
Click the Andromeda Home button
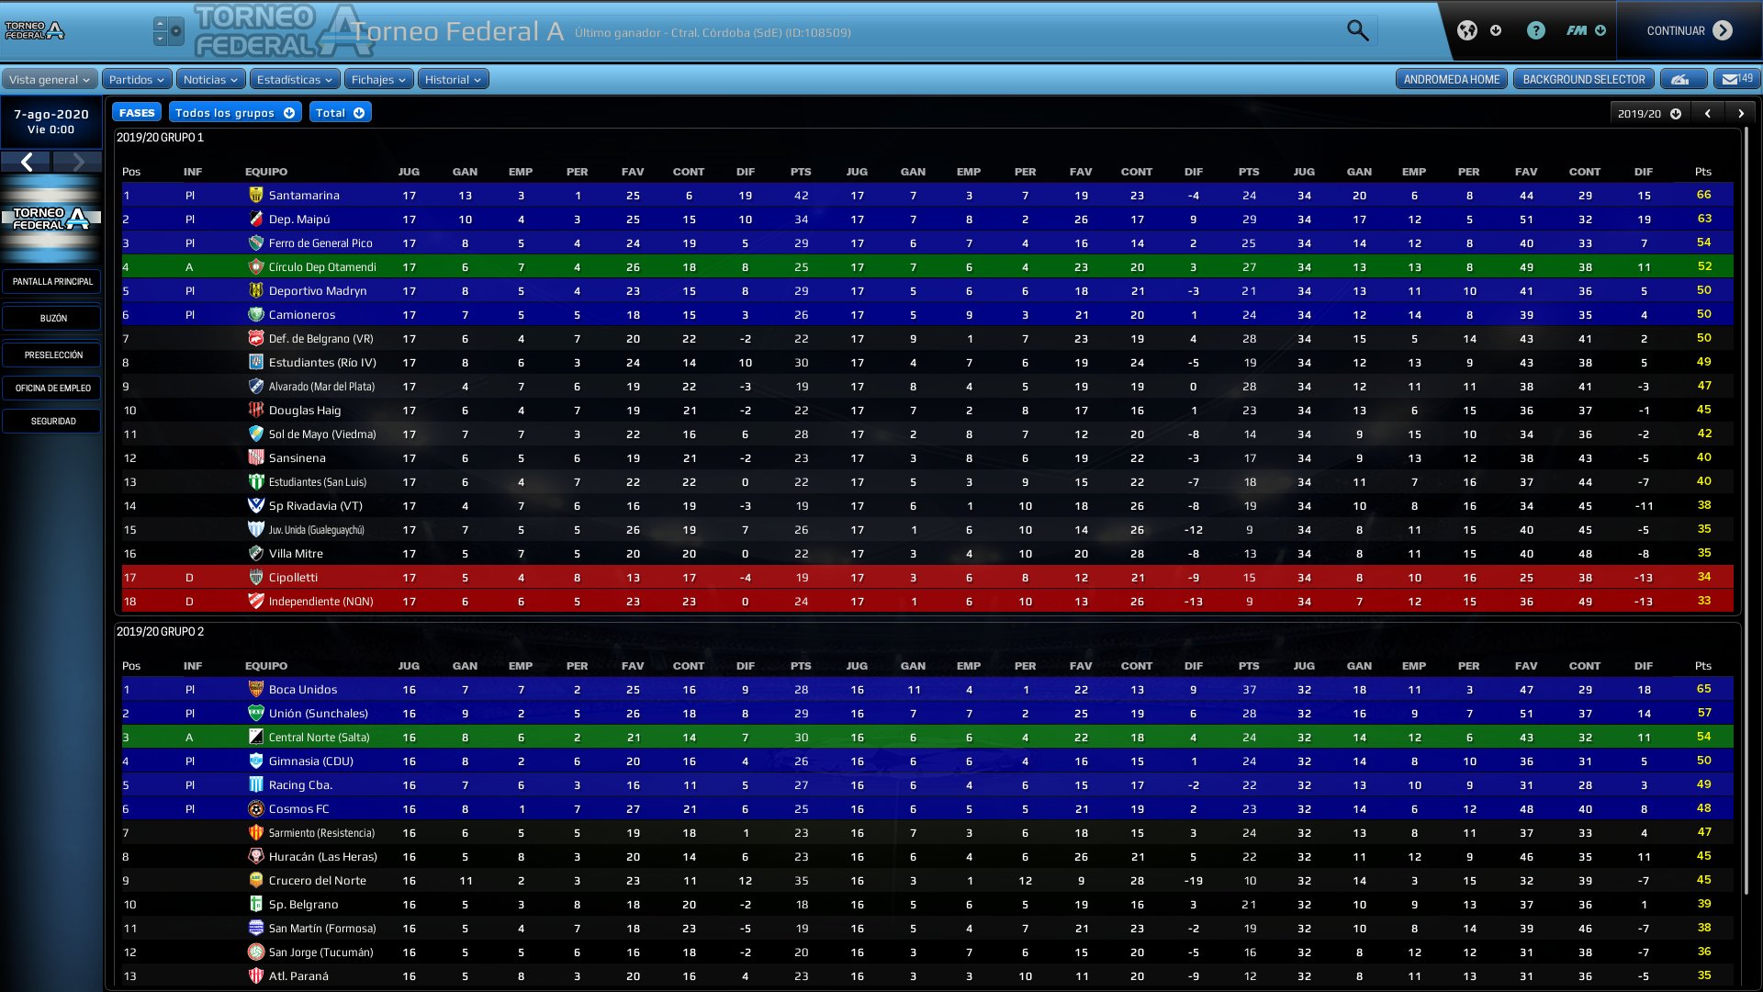click(1451, 79)
